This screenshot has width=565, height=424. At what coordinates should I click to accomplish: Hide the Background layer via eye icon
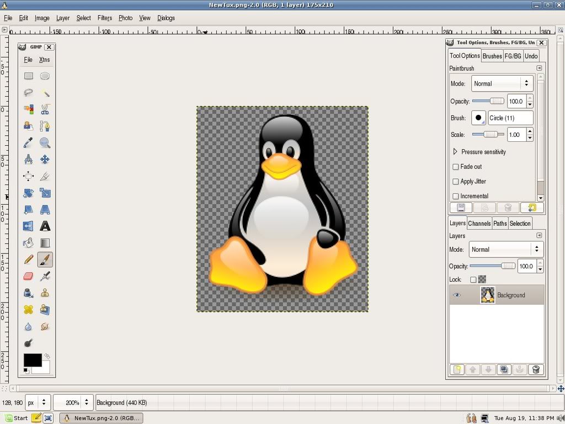pos(457,295)
